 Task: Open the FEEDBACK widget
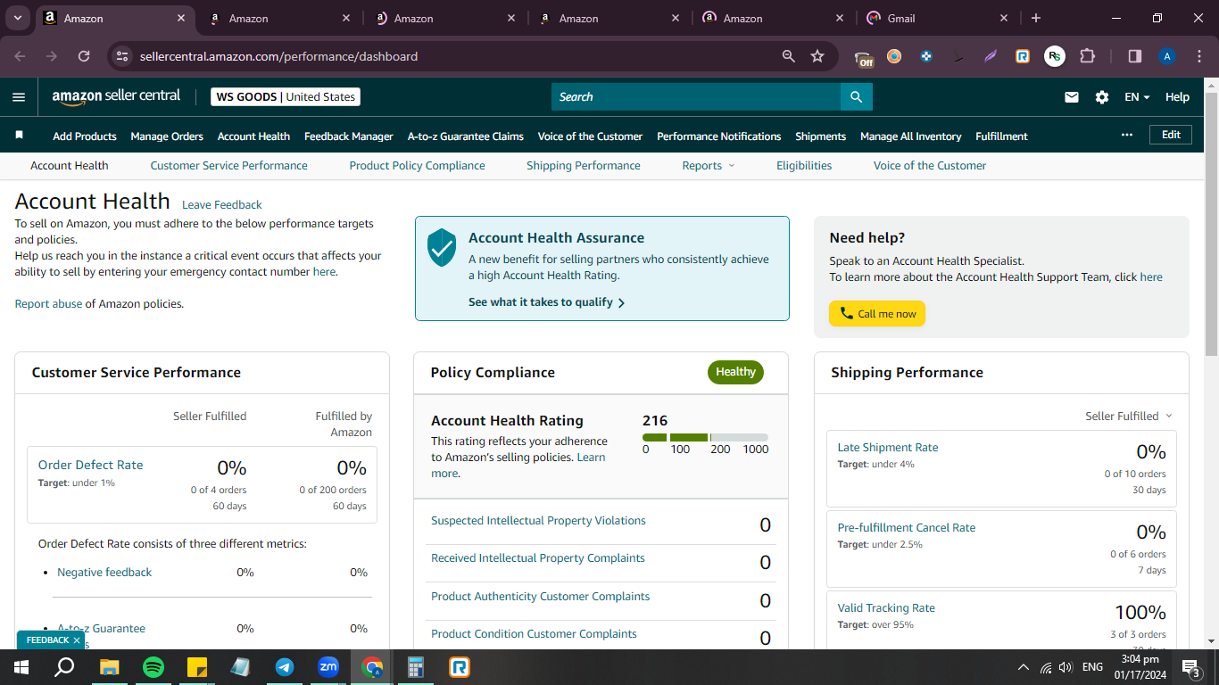(x=47, y=640)
